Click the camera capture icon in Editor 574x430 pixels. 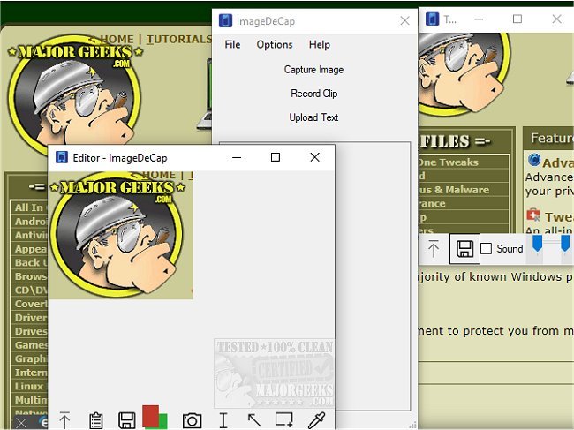(192, 420)
